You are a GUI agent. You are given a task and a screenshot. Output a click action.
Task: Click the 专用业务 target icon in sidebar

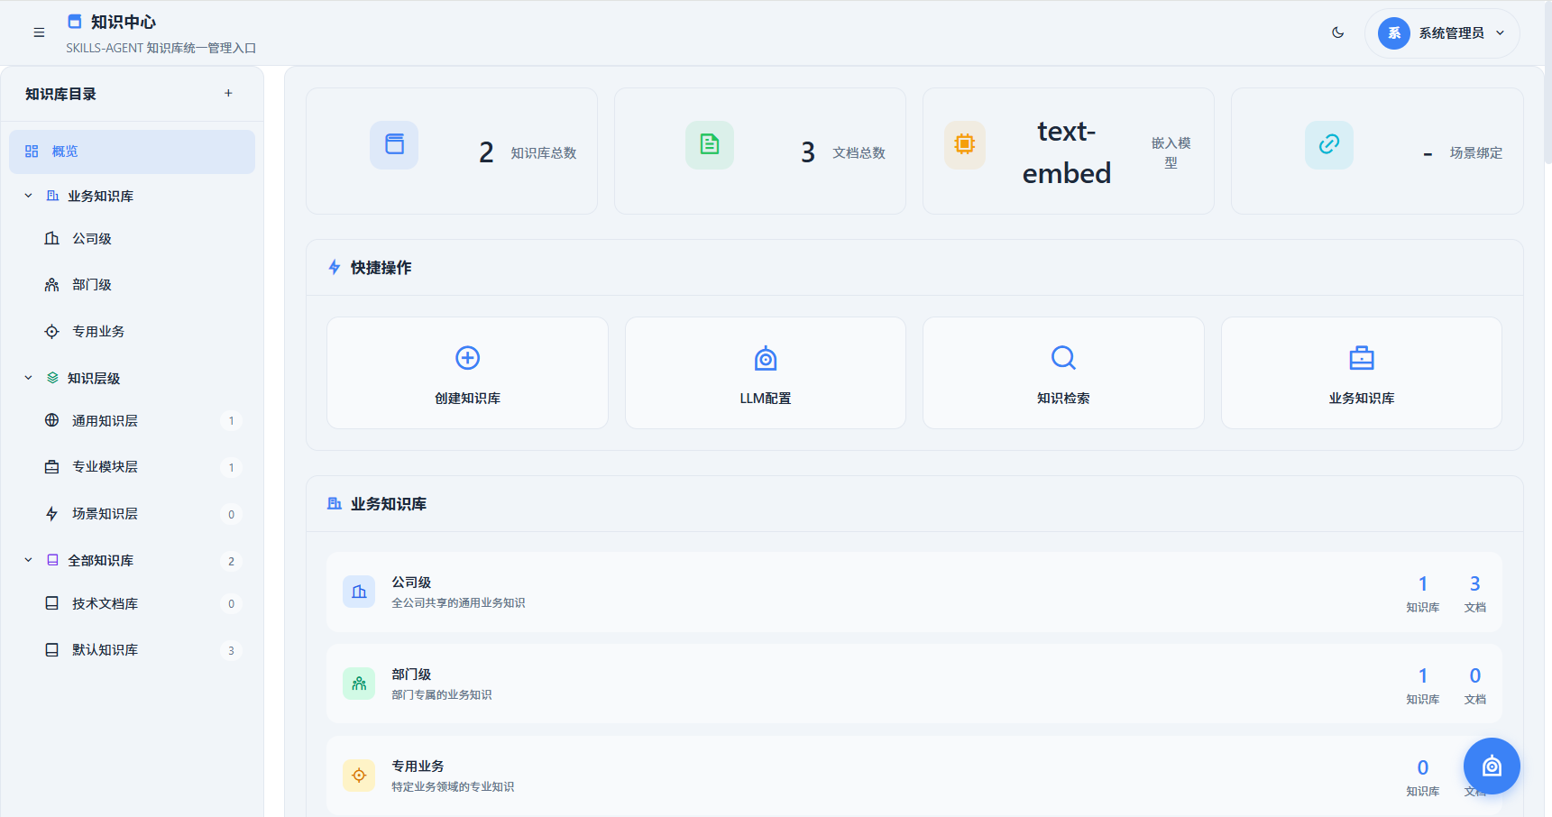click(x=51, y=332)
